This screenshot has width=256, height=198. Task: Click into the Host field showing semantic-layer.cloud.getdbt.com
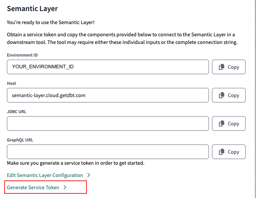click(x=108, y=95)
